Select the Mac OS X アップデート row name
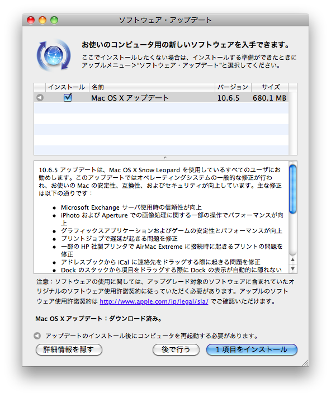Screen dimensions: 331x397 [130, 98]
